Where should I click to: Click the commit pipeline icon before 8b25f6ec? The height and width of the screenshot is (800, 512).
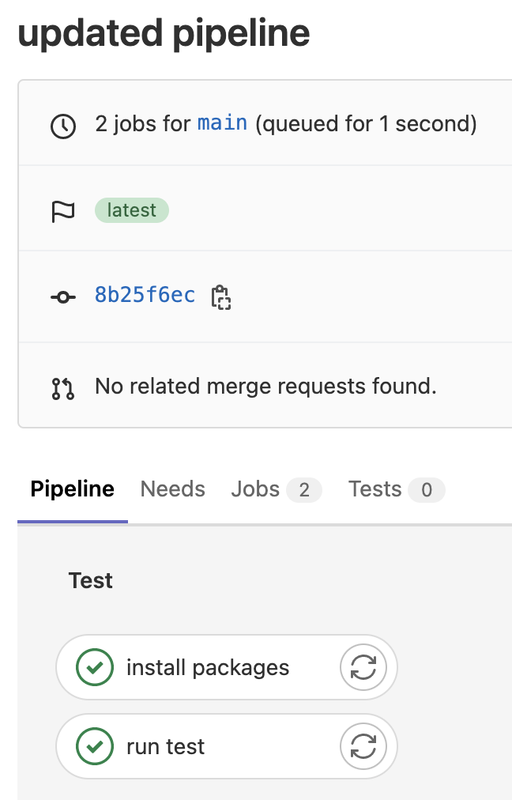(63, 296)
